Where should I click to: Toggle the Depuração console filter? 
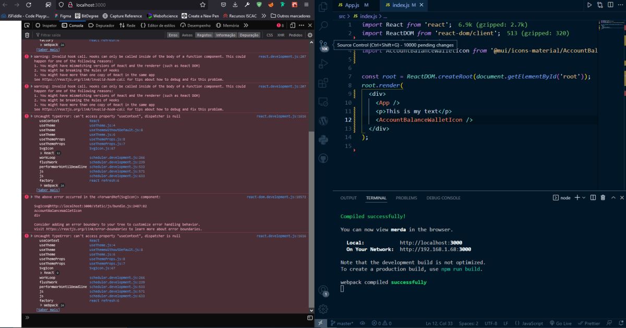[249, 35]
